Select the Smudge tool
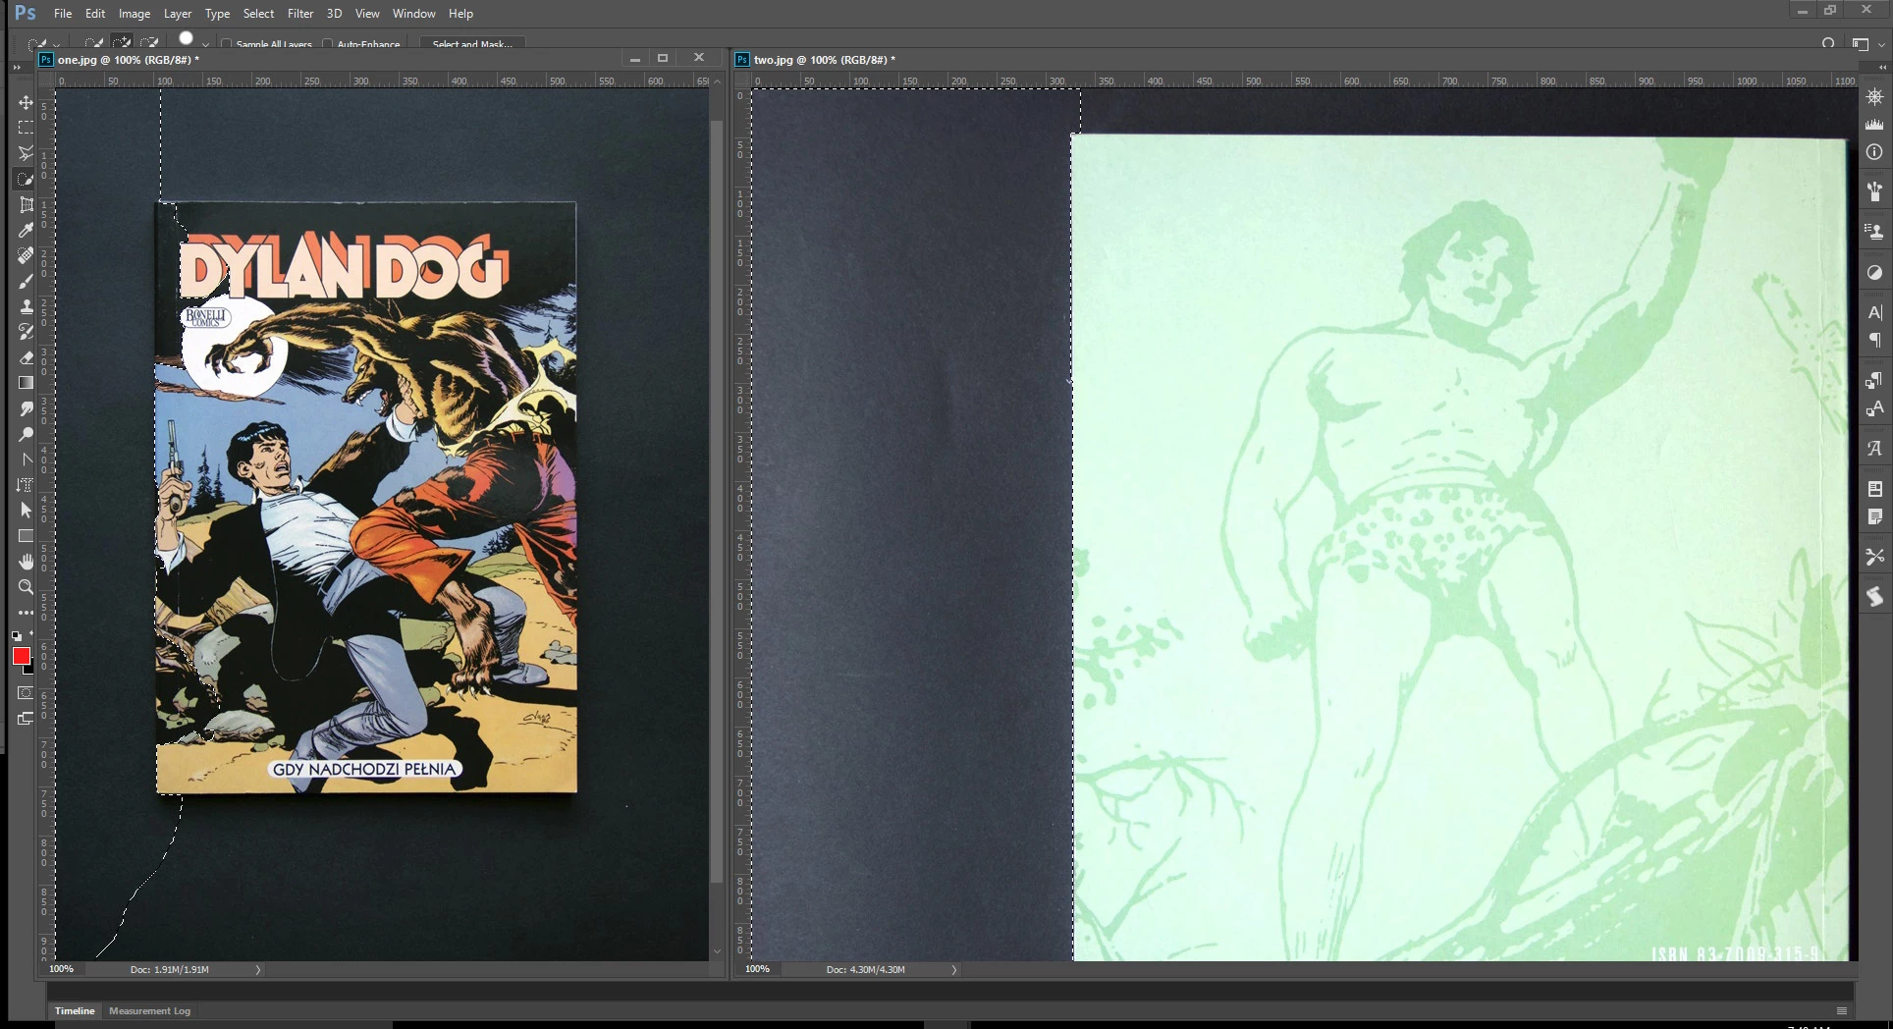 pyautogui.click(x=26, y=408)
